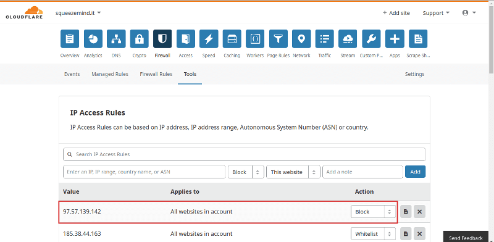Edit note for 97.57.139.142 rule

click(406, 212)
